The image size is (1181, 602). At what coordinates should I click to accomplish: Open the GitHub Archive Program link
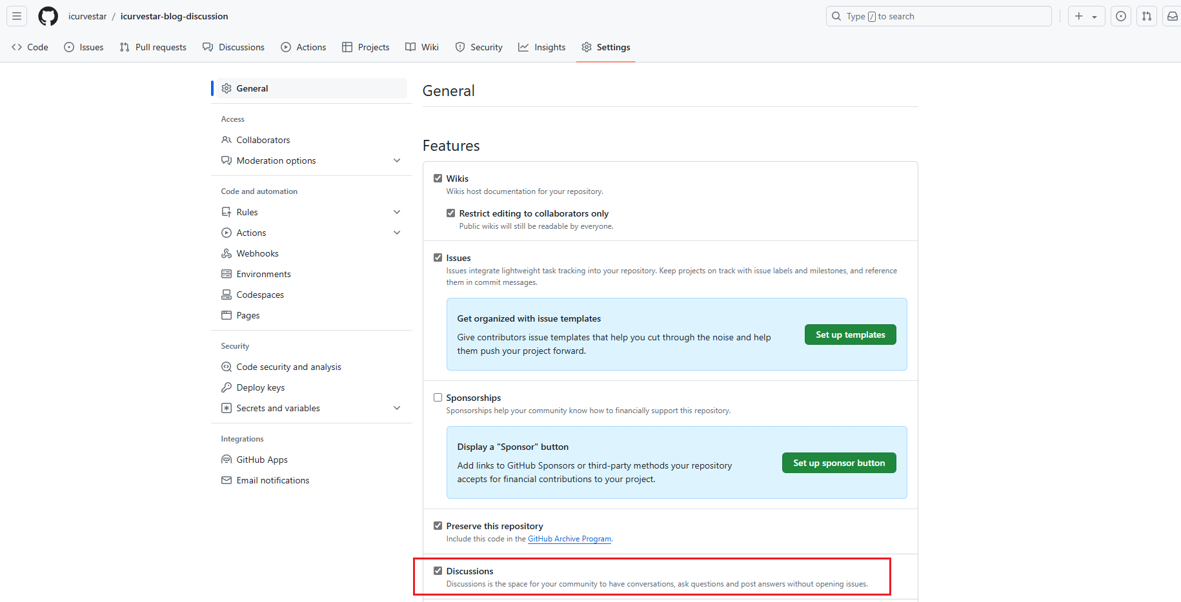coord(569,539)
